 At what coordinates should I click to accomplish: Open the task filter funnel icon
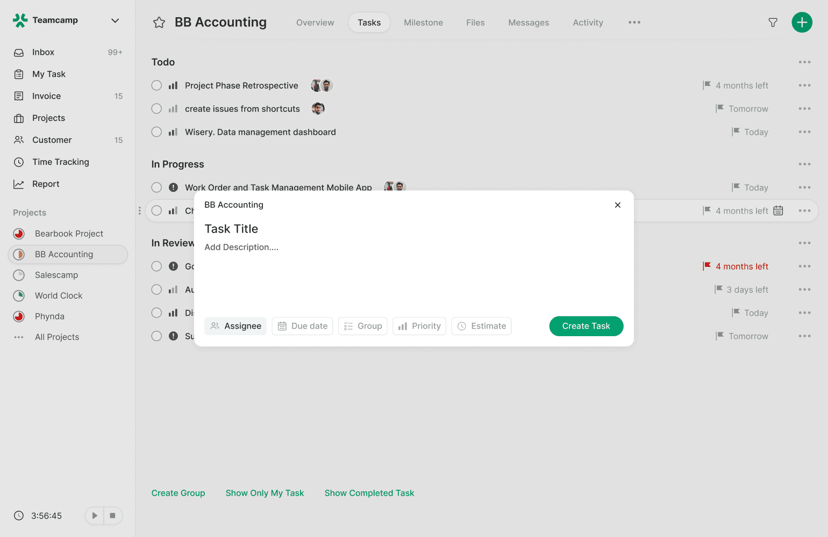click(x=773, y=23)
